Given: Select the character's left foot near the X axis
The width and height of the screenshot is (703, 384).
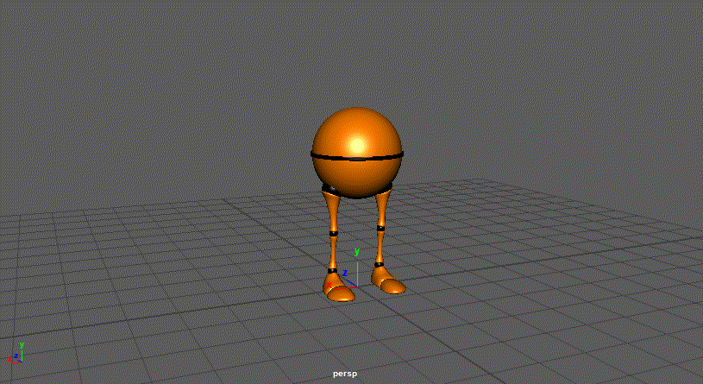Looking at the screenshot, I should (339, 289).
